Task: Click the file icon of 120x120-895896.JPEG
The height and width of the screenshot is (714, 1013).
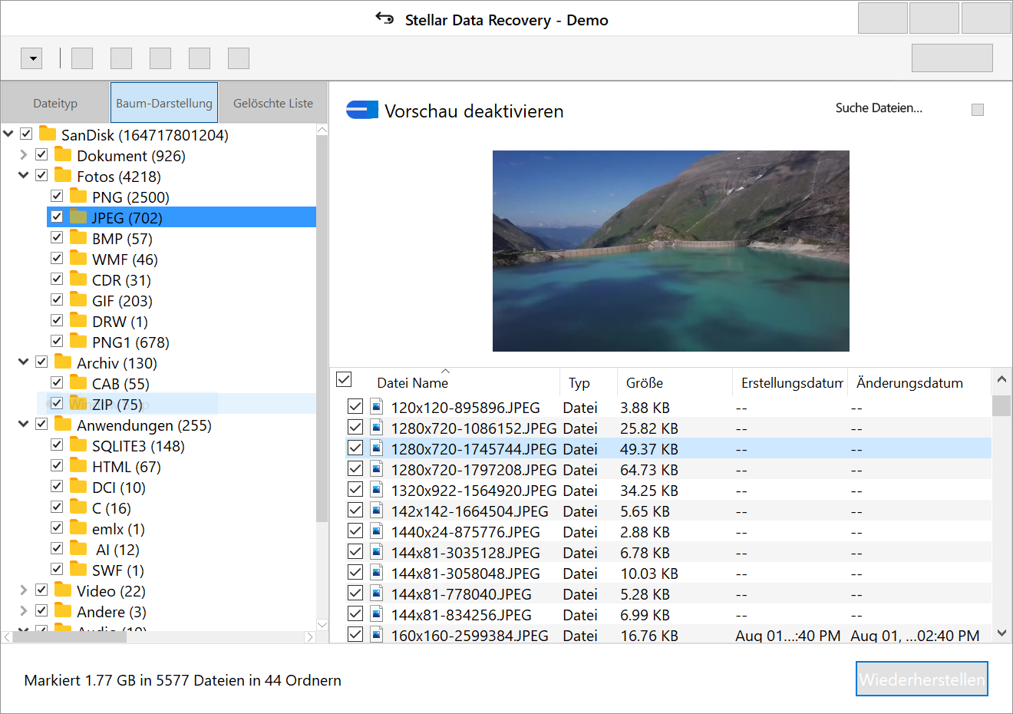Action: click(x=376, y=406)
